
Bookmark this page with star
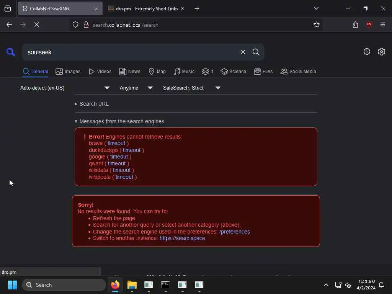(317, 24)
